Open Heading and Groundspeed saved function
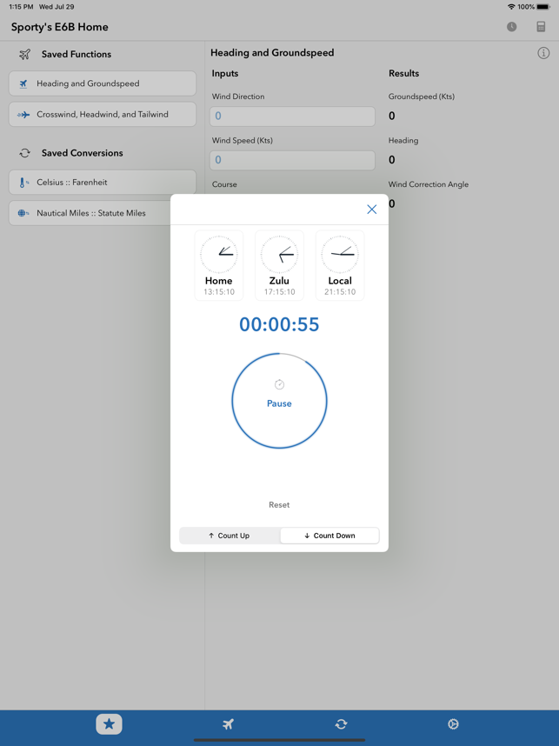Viewport: 559px width, 746px height. pos(103,83)
